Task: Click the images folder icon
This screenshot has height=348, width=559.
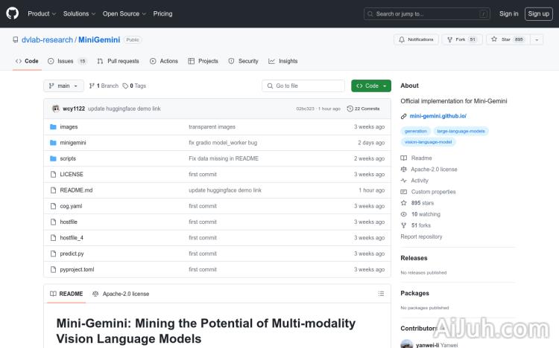Action: [53, 127]
